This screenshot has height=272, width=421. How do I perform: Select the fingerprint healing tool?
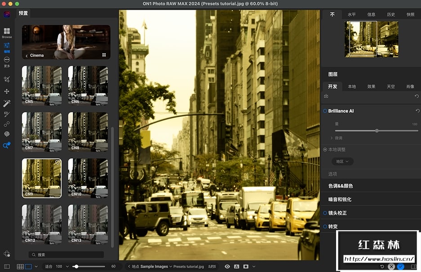7,134
